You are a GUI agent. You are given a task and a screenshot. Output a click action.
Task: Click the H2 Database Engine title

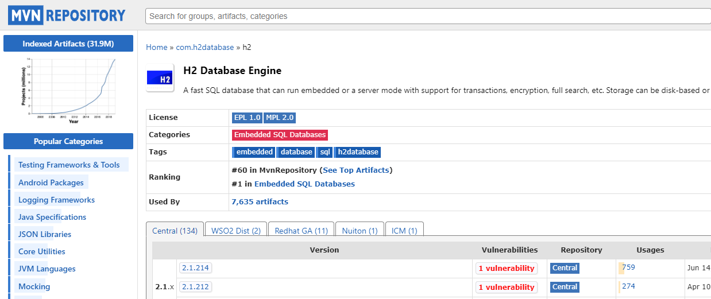(232, 71)
